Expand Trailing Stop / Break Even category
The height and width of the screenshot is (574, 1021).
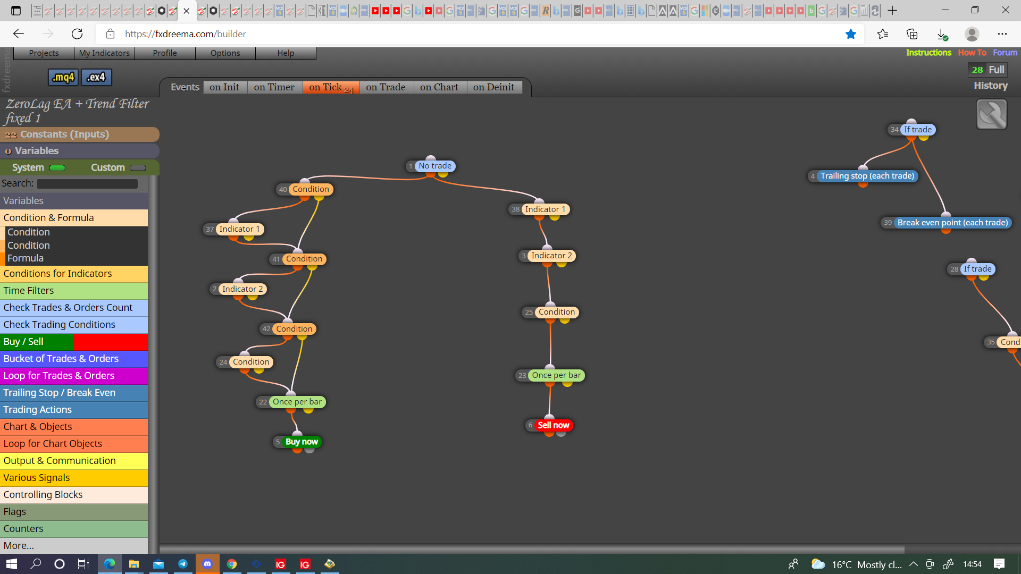(74, 393)
